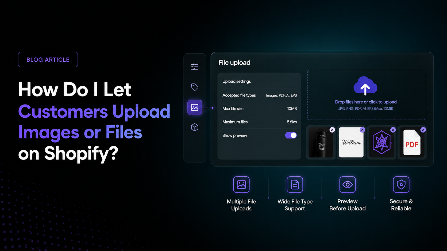This screenshot has height=251, width=447.
Task: Open the Maximum files 5 files setting
Action: (260, 122)
